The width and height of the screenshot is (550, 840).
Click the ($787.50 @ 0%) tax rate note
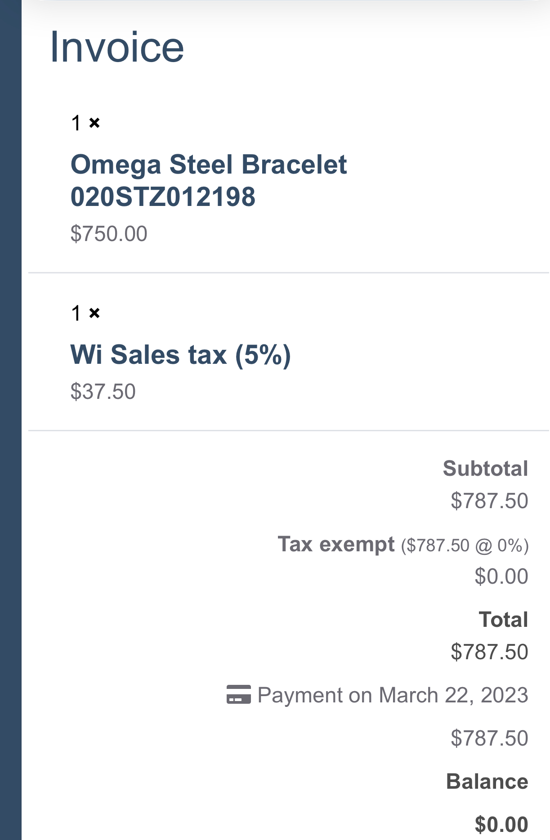pos(465,545)
